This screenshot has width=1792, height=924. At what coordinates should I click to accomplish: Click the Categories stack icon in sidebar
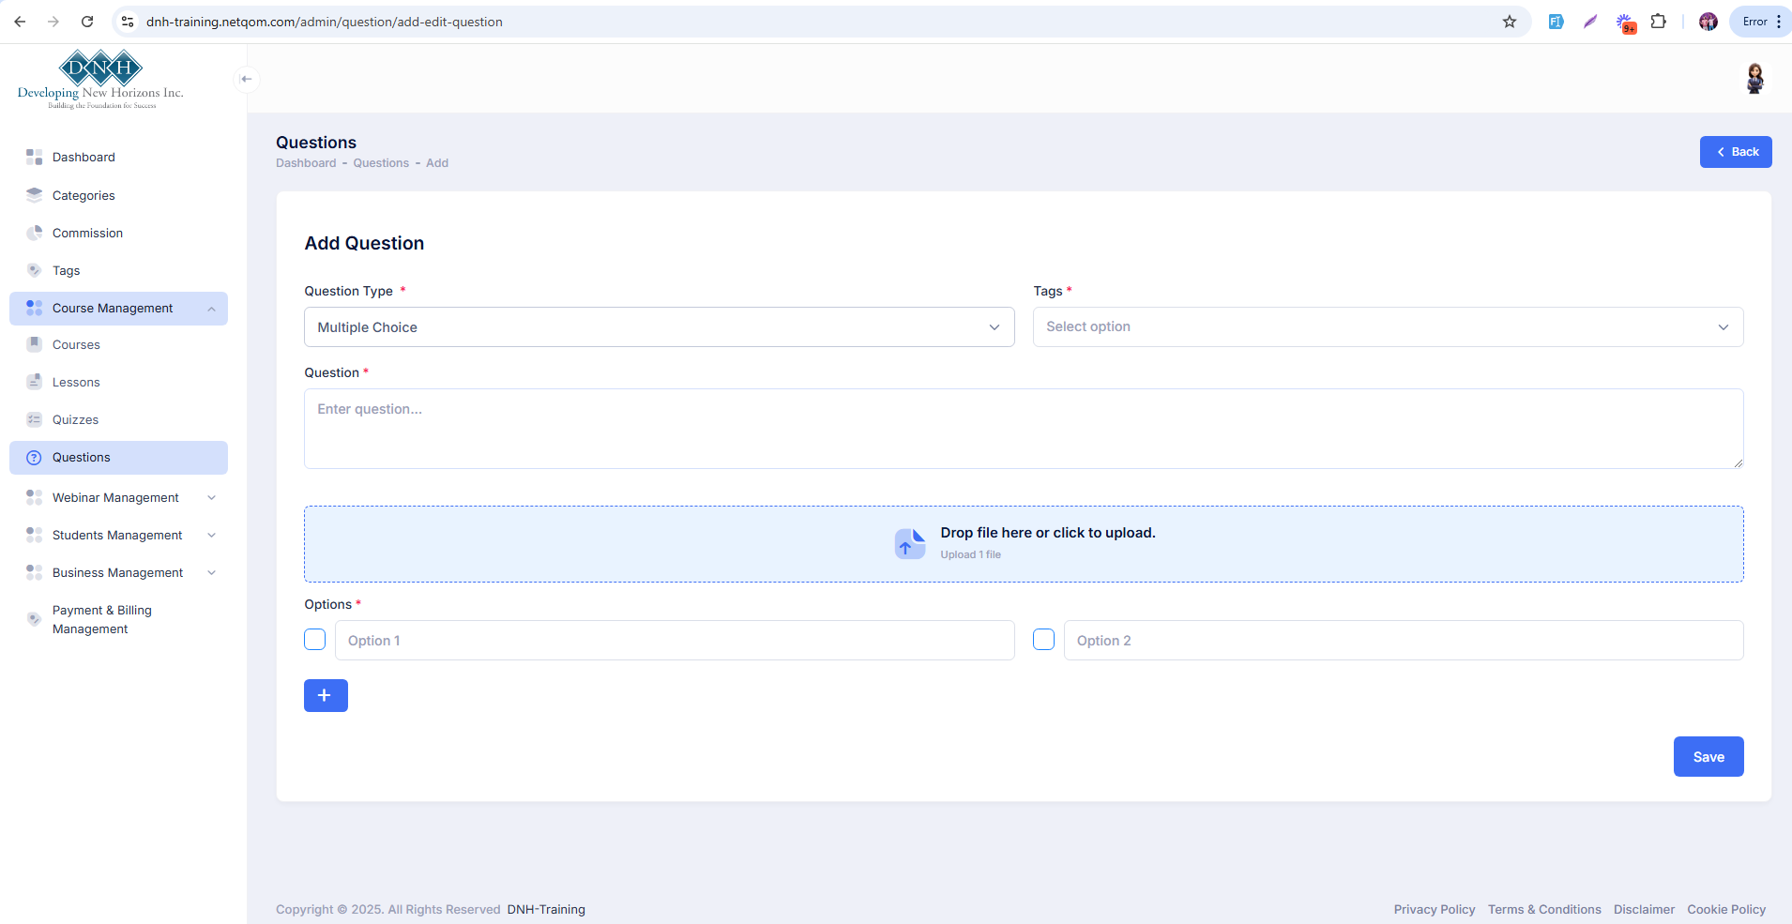(35, 195)
